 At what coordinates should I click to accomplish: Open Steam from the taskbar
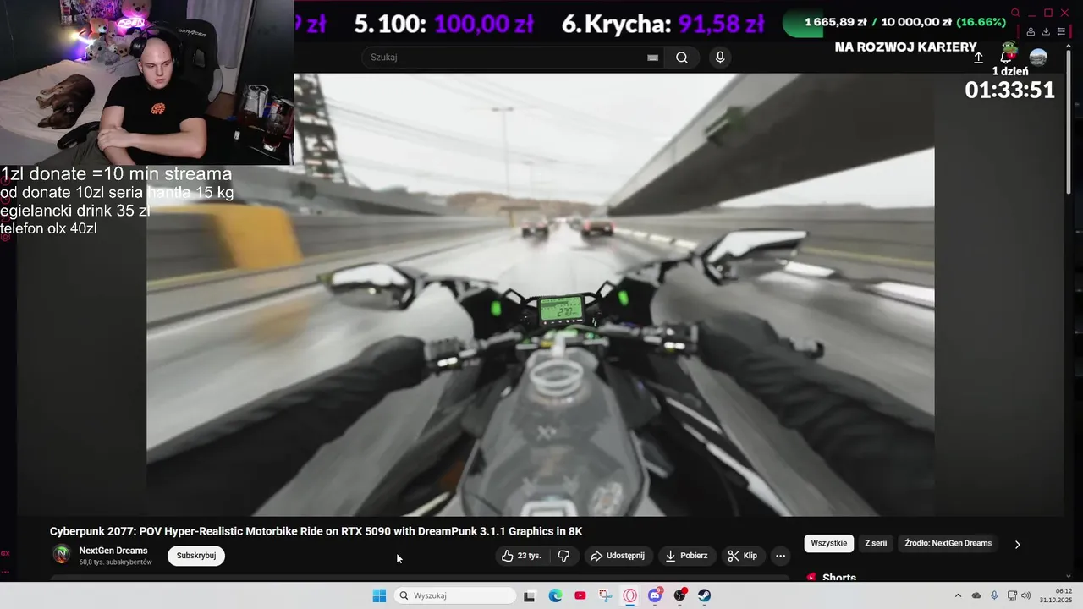click(x=704, y=595)
